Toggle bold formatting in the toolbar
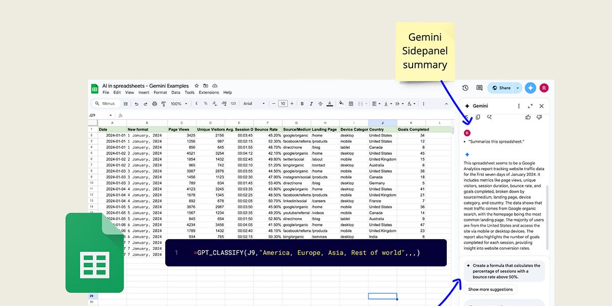 [x=302, y=103]
